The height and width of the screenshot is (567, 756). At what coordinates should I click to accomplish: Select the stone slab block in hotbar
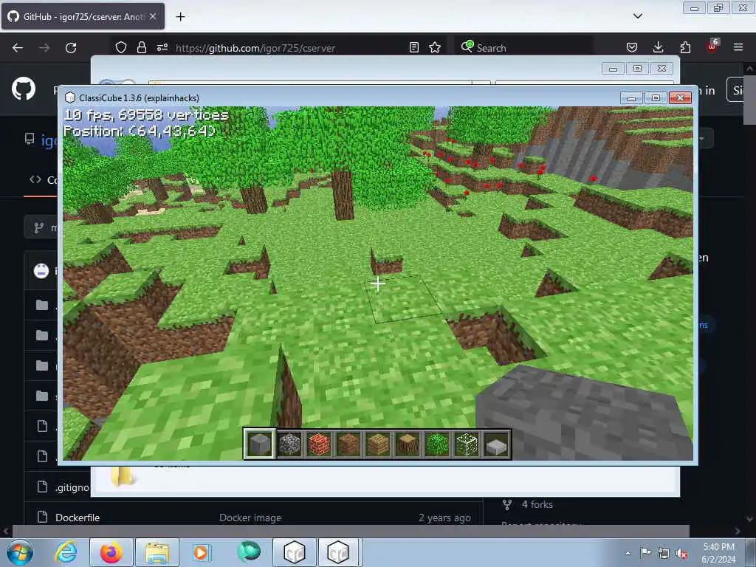click(496, 444)
